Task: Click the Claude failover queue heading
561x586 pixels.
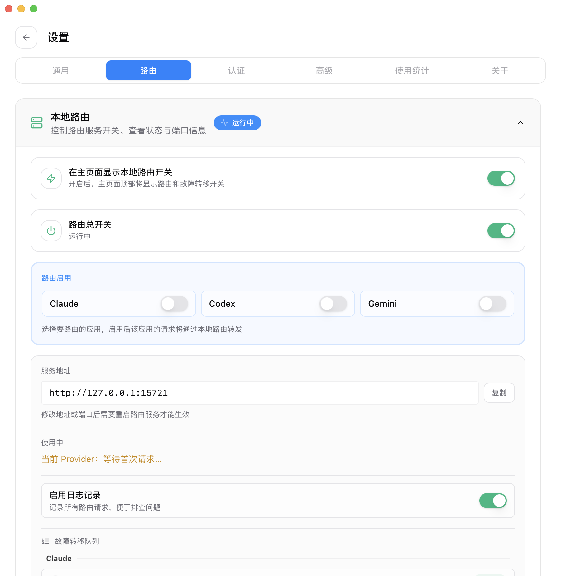Action: (59, 559)
